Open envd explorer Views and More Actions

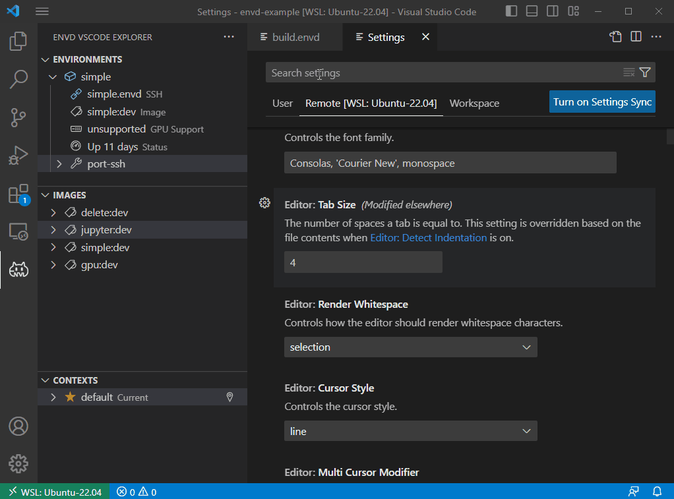[x=229, y=37]
